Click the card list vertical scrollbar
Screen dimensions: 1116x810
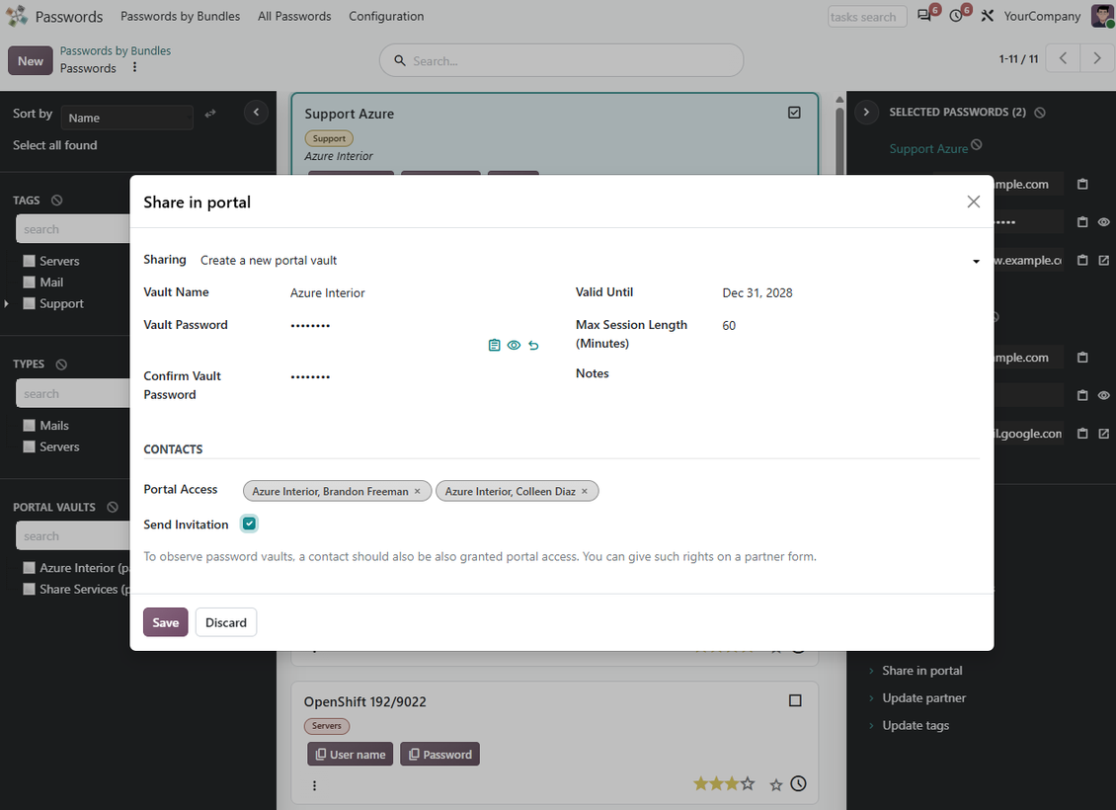(x=839, y=142)
